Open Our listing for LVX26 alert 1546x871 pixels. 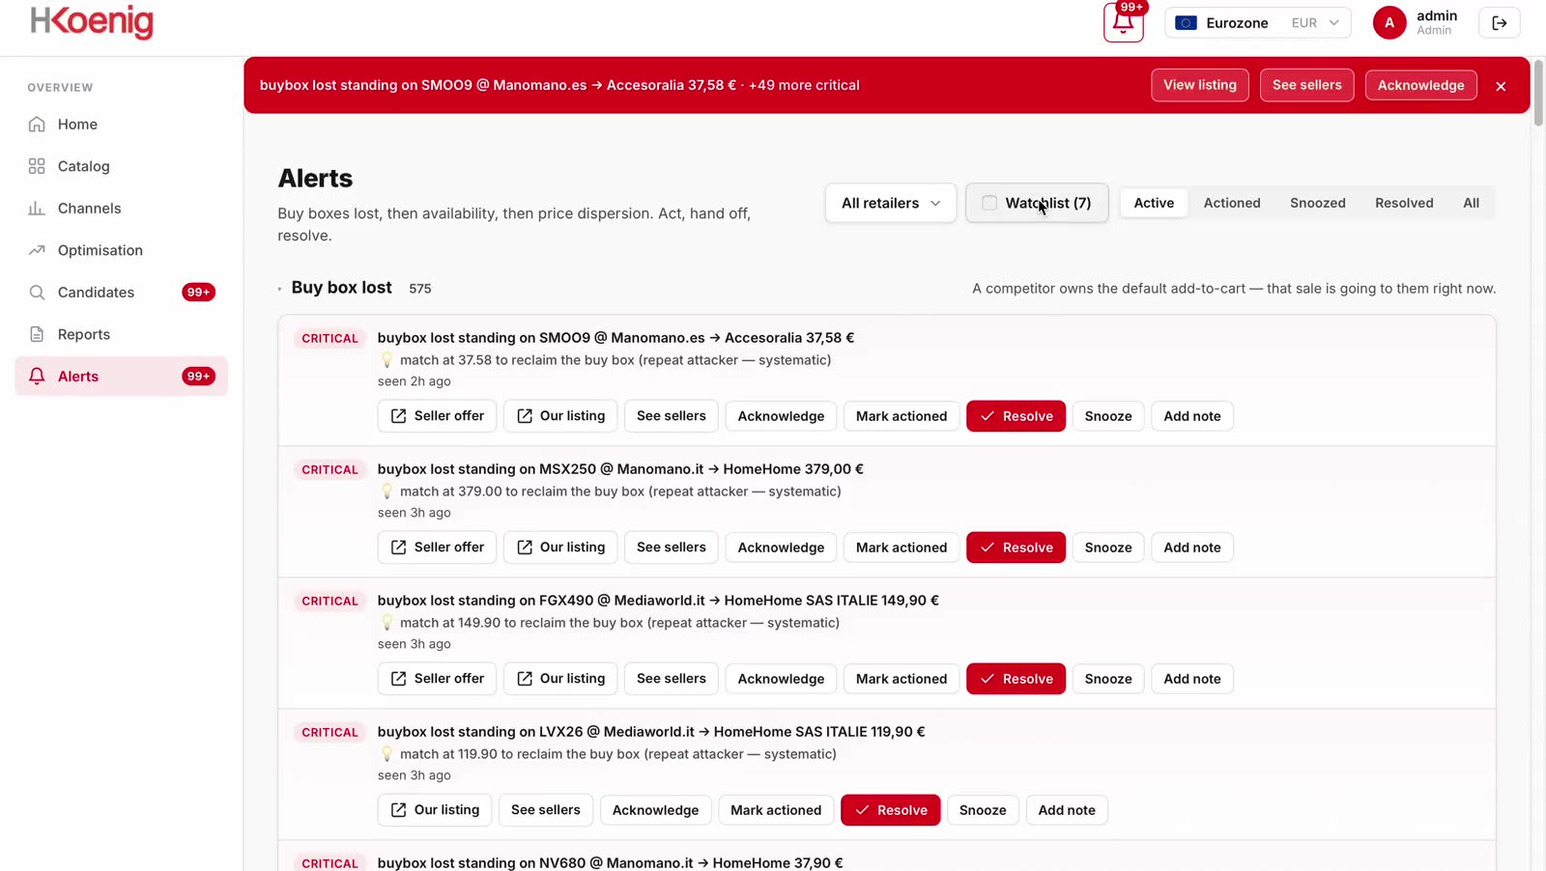(x=435, y=810)
